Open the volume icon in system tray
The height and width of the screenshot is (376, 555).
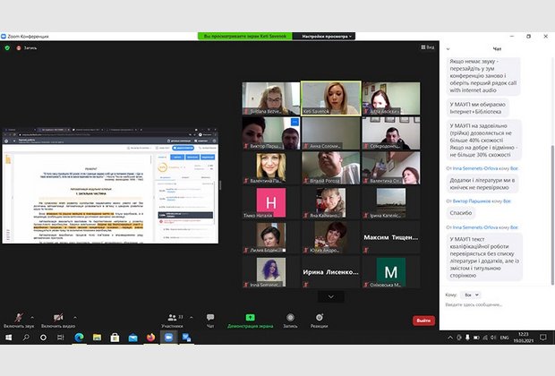point(493,338)
